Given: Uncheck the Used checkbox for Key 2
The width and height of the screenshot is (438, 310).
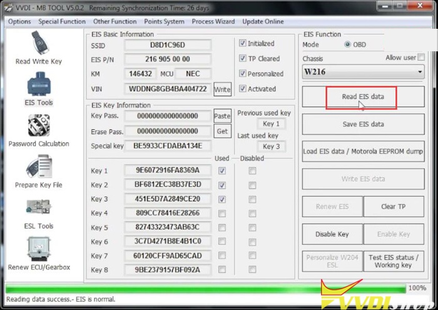Looking at the screenshot, I should 222,185.
